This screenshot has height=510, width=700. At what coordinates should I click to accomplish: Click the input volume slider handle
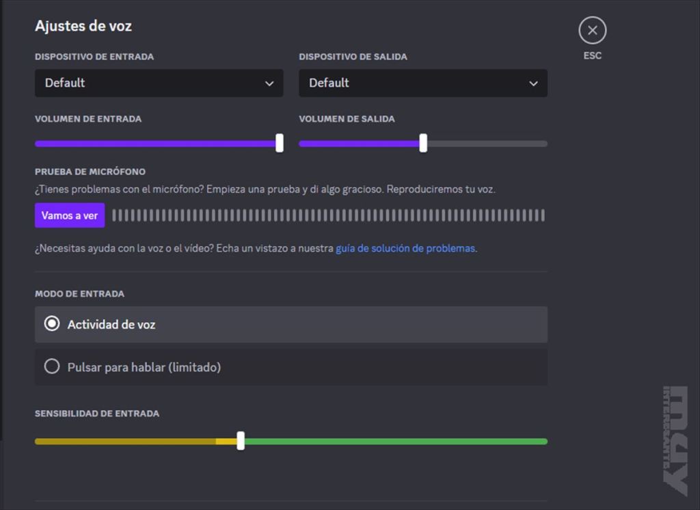[x=280, y=144]
